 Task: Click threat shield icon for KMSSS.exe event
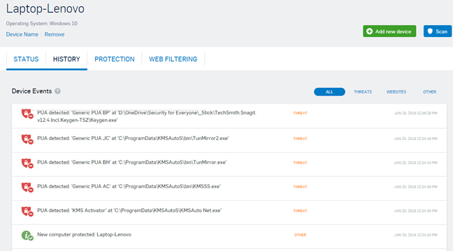pyautogui.click(x=27, y=188)
